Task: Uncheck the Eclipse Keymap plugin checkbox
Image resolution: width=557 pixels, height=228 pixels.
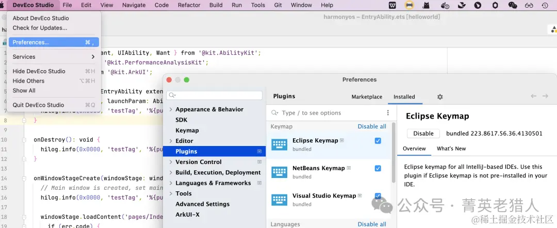Action: [378, 141]
